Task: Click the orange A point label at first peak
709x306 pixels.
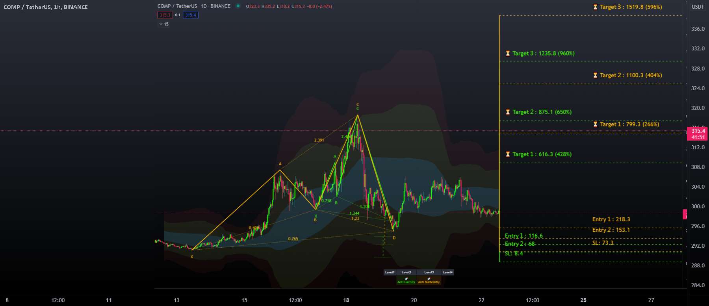Action: point(280,164)
